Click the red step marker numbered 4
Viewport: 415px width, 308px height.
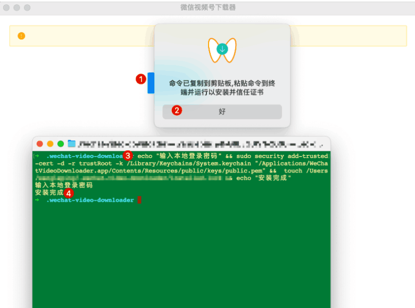[69, 193]
